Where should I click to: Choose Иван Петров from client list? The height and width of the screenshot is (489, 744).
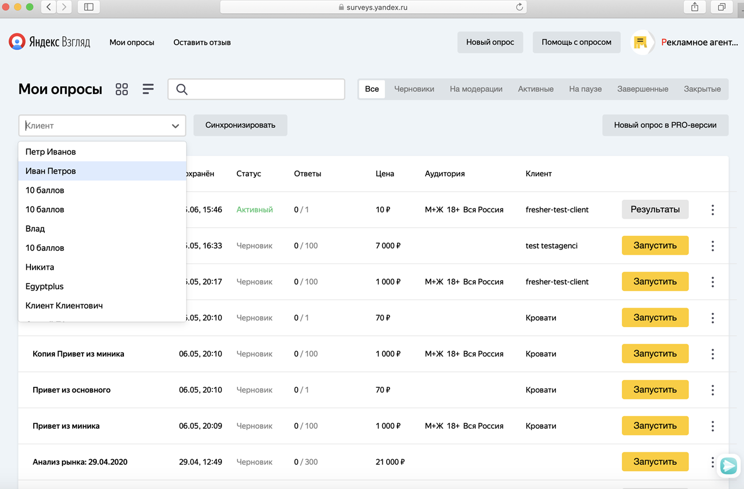[x=102, y=171]
